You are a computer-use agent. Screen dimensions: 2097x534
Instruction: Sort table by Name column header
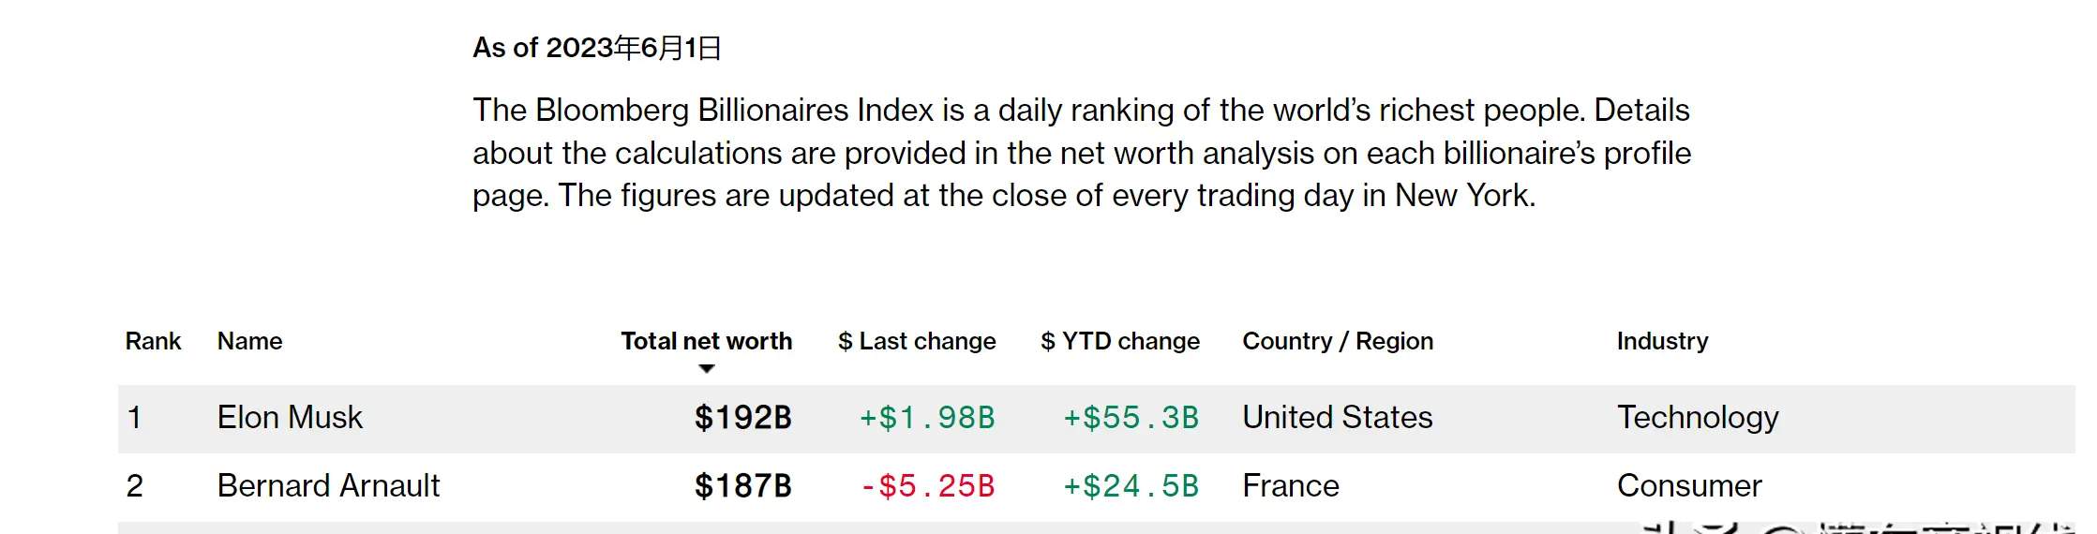coord(249,341)
